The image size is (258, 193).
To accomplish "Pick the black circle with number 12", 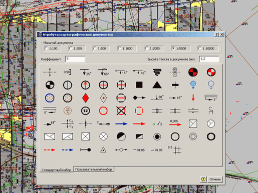I will point(86,111).
